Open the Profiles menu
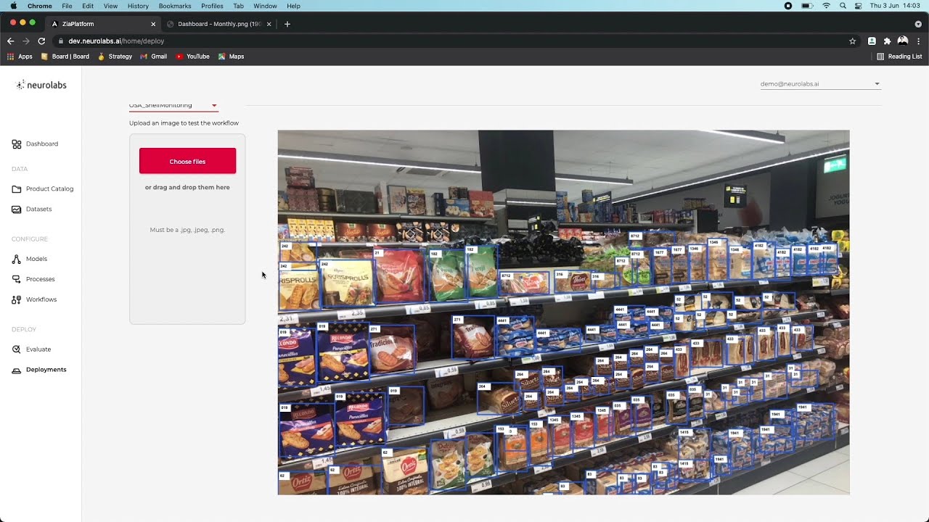929x522 pixels. [x=212, y=6]
